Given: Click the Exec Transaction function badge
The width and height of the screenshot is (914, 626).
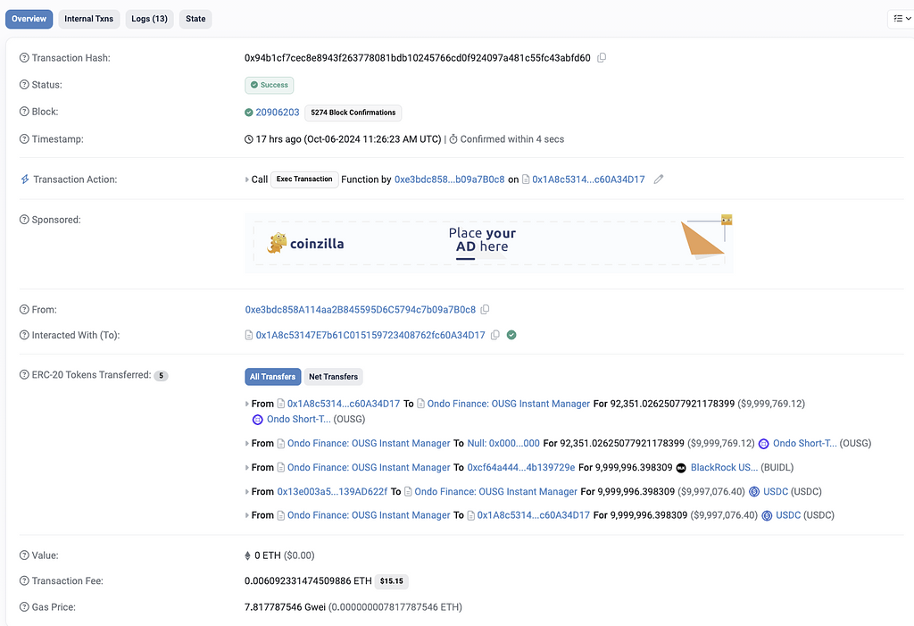Looking at the screenshot, I should click(304, 179).
